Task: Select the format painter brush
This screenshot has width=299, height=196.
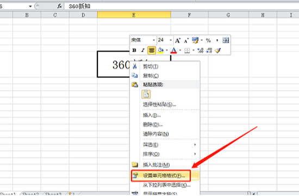Action: (218, 51)
